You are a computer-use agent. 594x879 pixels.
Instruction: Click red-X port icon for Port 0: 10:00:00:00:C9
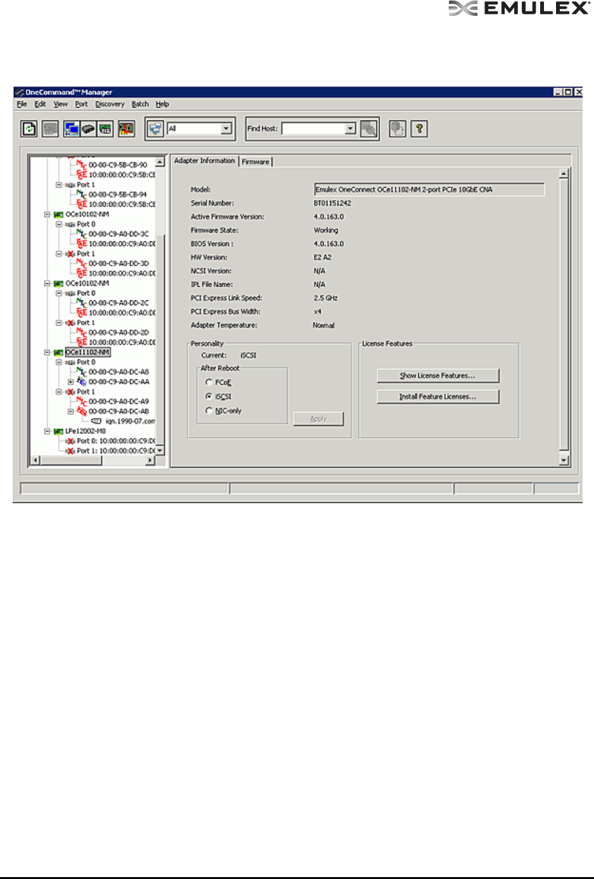pyautogui.click(x=70, y=441)
